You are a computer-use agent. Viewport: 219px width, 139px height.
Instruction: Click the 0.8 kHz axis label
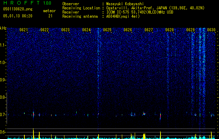3,97
